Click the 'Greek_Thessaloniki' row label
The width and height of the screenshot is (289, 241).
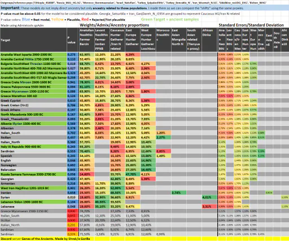point(33,119)
